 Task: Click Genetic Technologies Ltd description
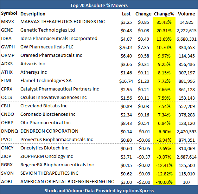tap(47, 30)
